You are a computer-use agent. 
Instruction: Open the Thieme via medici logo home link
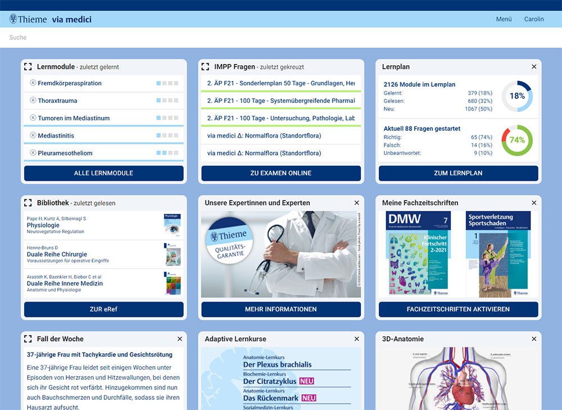point(50,19)
